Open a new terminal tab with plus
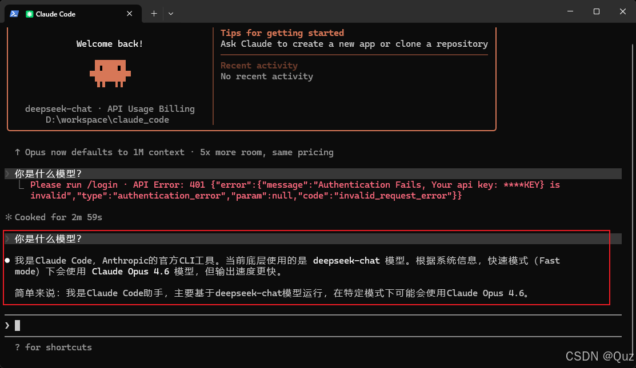This screenshot has width=636, height=368. (x=154, y=14)
